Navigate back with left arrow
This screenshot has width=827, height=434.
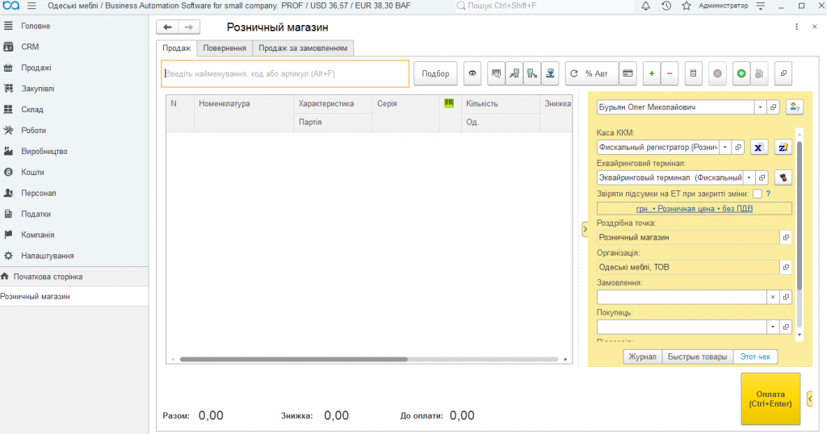(x=168, y=27)
